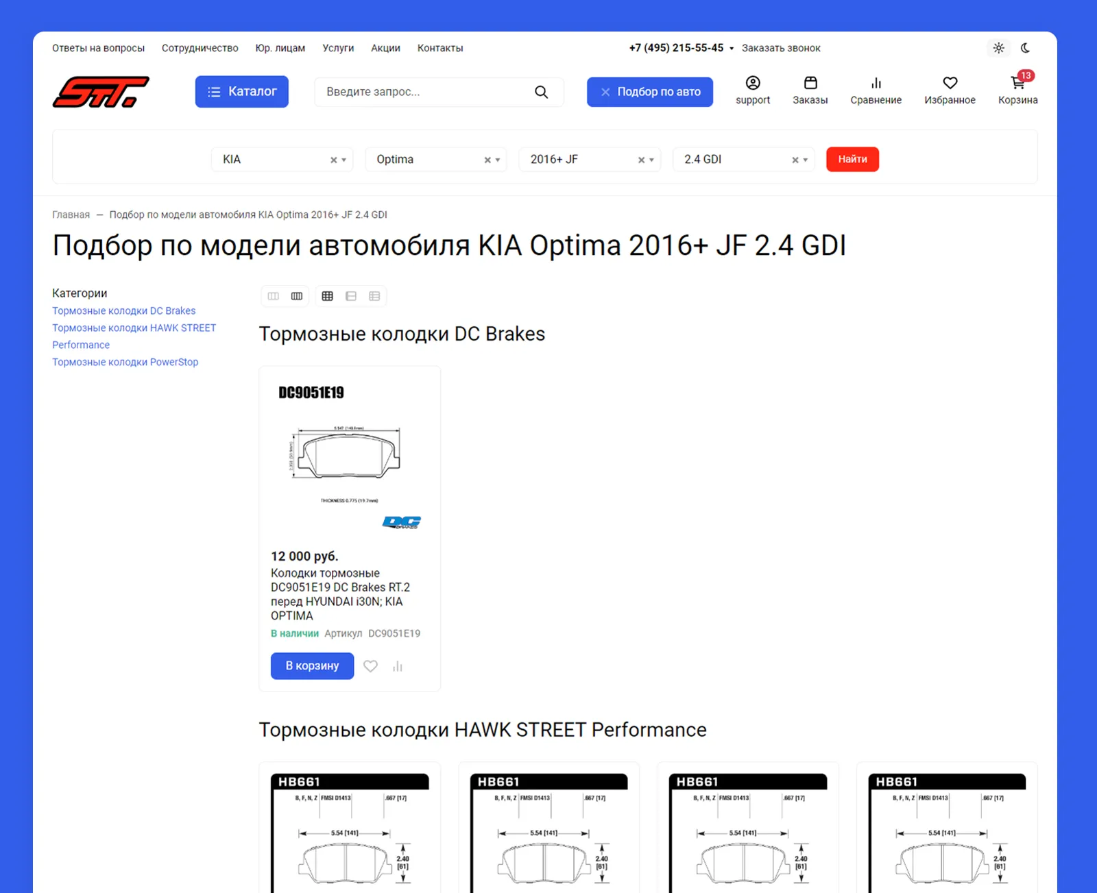Clear the 2.4 GDI engine selection
This screenshot has width=1097, height=893.
[795, 160]
